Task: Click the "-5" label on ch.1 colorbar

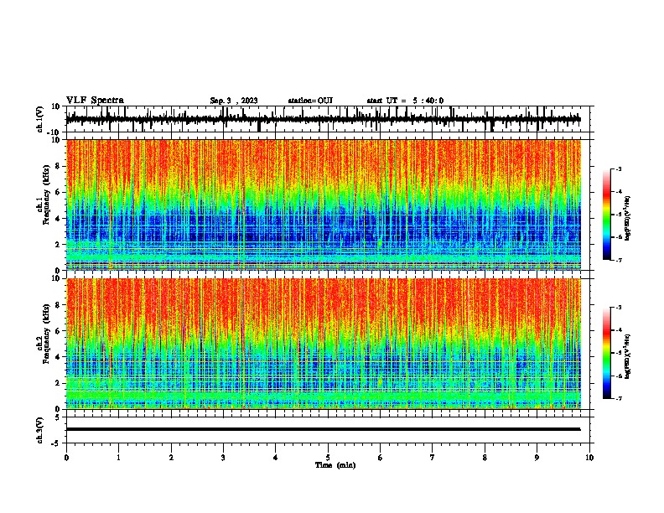Action: pyautogui.click(x=618, y=215)
